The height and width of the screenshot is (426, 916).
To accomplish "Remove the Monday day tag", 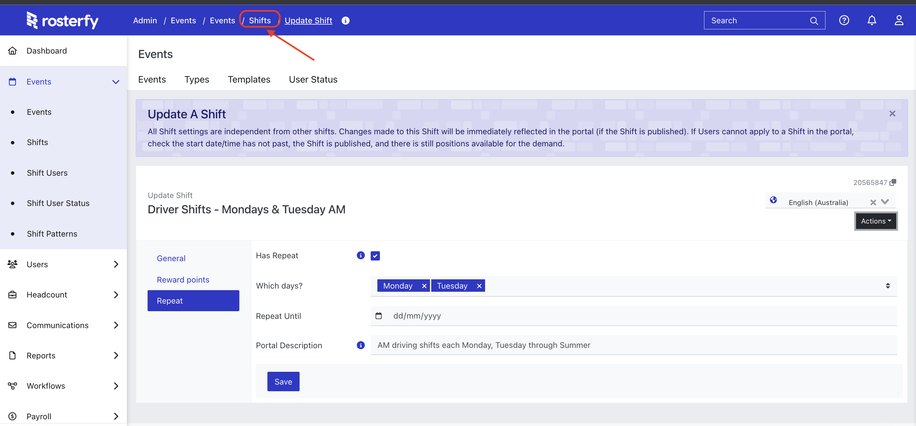I will [424, 286].
